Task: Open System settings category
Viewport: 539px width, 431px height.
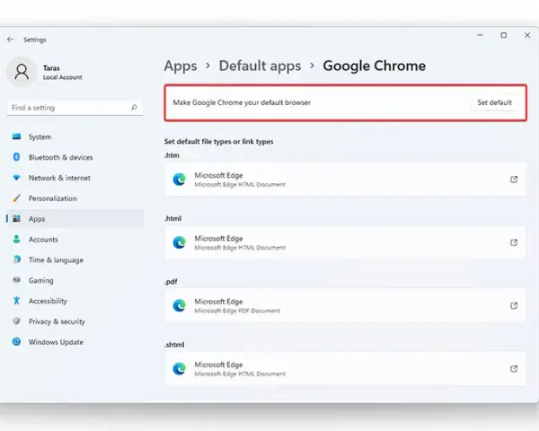Action: [75, 136]
